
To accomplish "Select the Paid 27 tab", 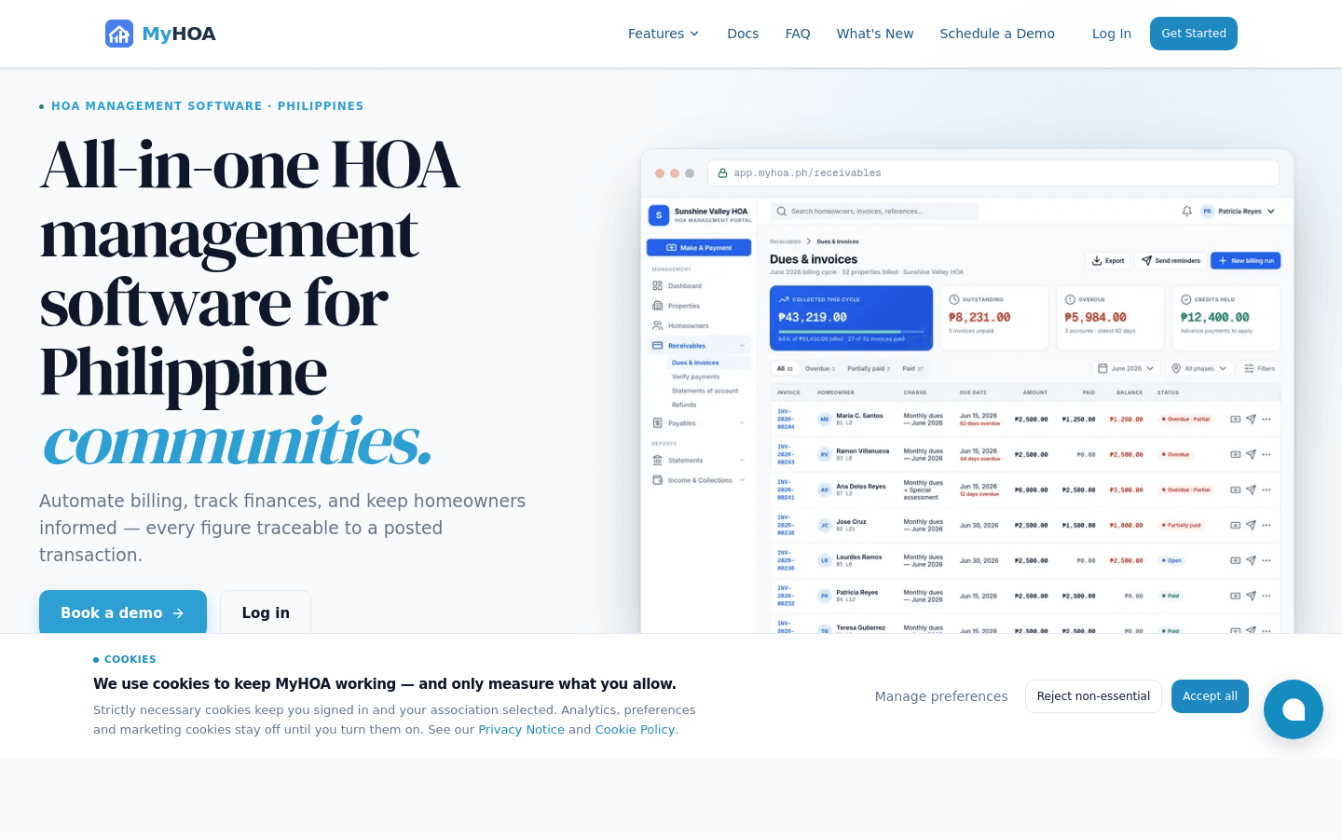I will (x=912, y=368).
